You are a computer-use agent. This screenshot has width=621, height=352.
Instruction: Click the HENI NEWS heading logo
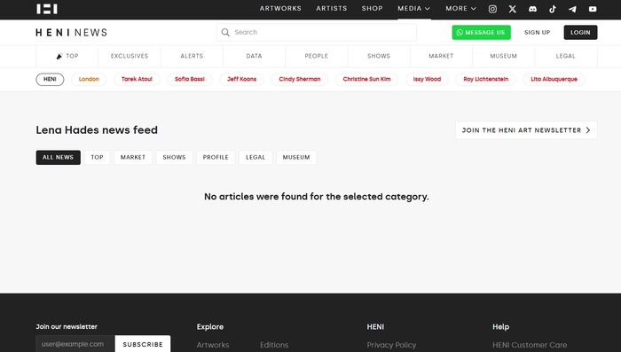click(71, 33)
